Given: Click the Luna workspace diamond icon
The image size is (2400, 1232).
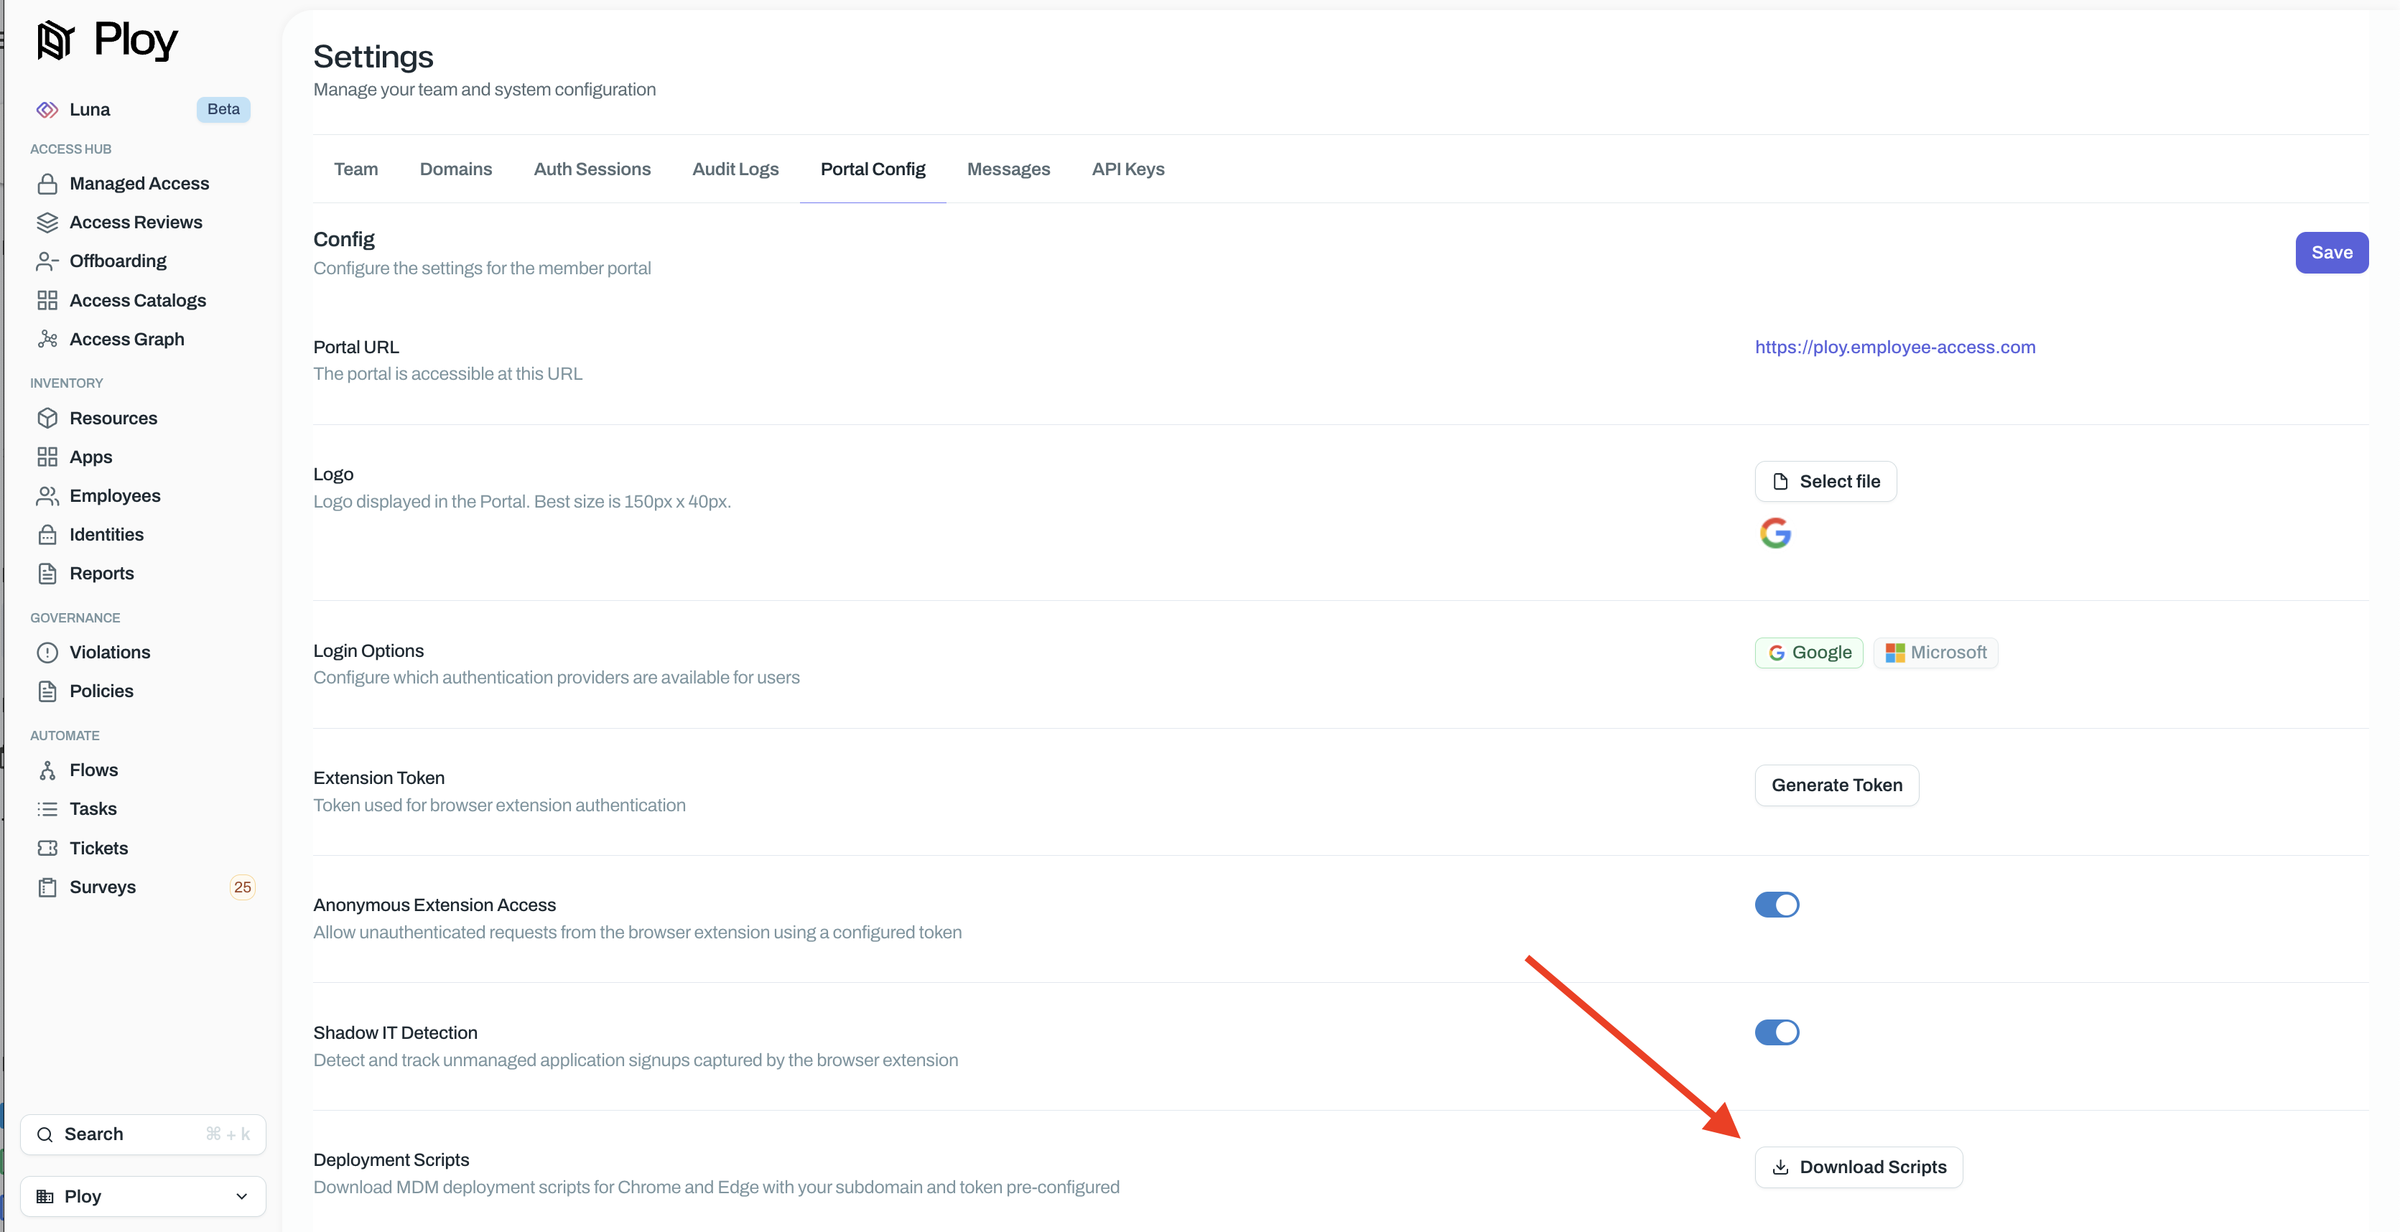Looking at the screenshot, I should pos(47,109).
